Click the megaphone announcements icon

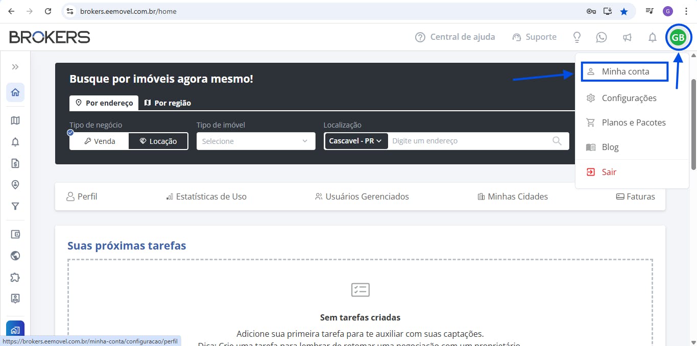(x=627, y=37)
